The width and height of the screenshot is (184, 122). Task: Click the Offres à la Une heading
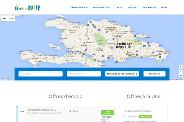(144, 96)
